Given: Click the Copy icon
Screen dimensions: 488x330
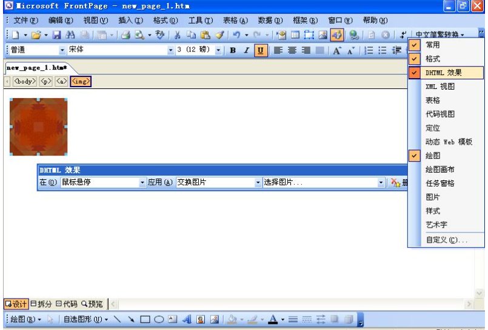Looking at the screenshot, I should point(191,35).
